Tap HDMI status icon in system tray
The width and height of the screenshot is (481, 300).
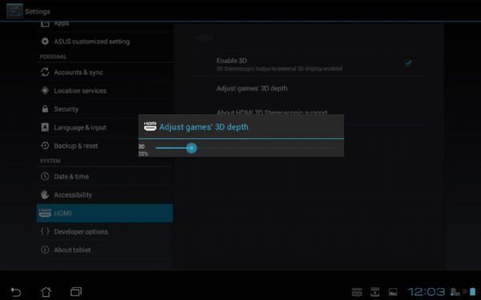(357, 292)
